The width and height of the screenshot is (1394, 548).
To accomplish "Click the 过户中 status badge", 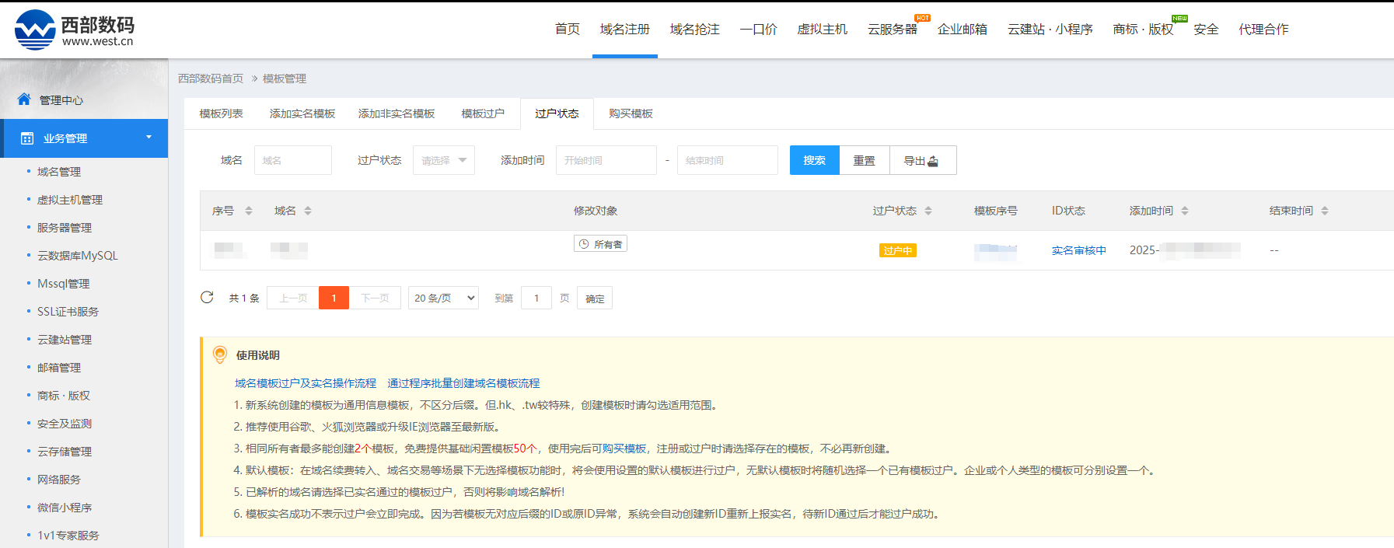I will (898, 250).
